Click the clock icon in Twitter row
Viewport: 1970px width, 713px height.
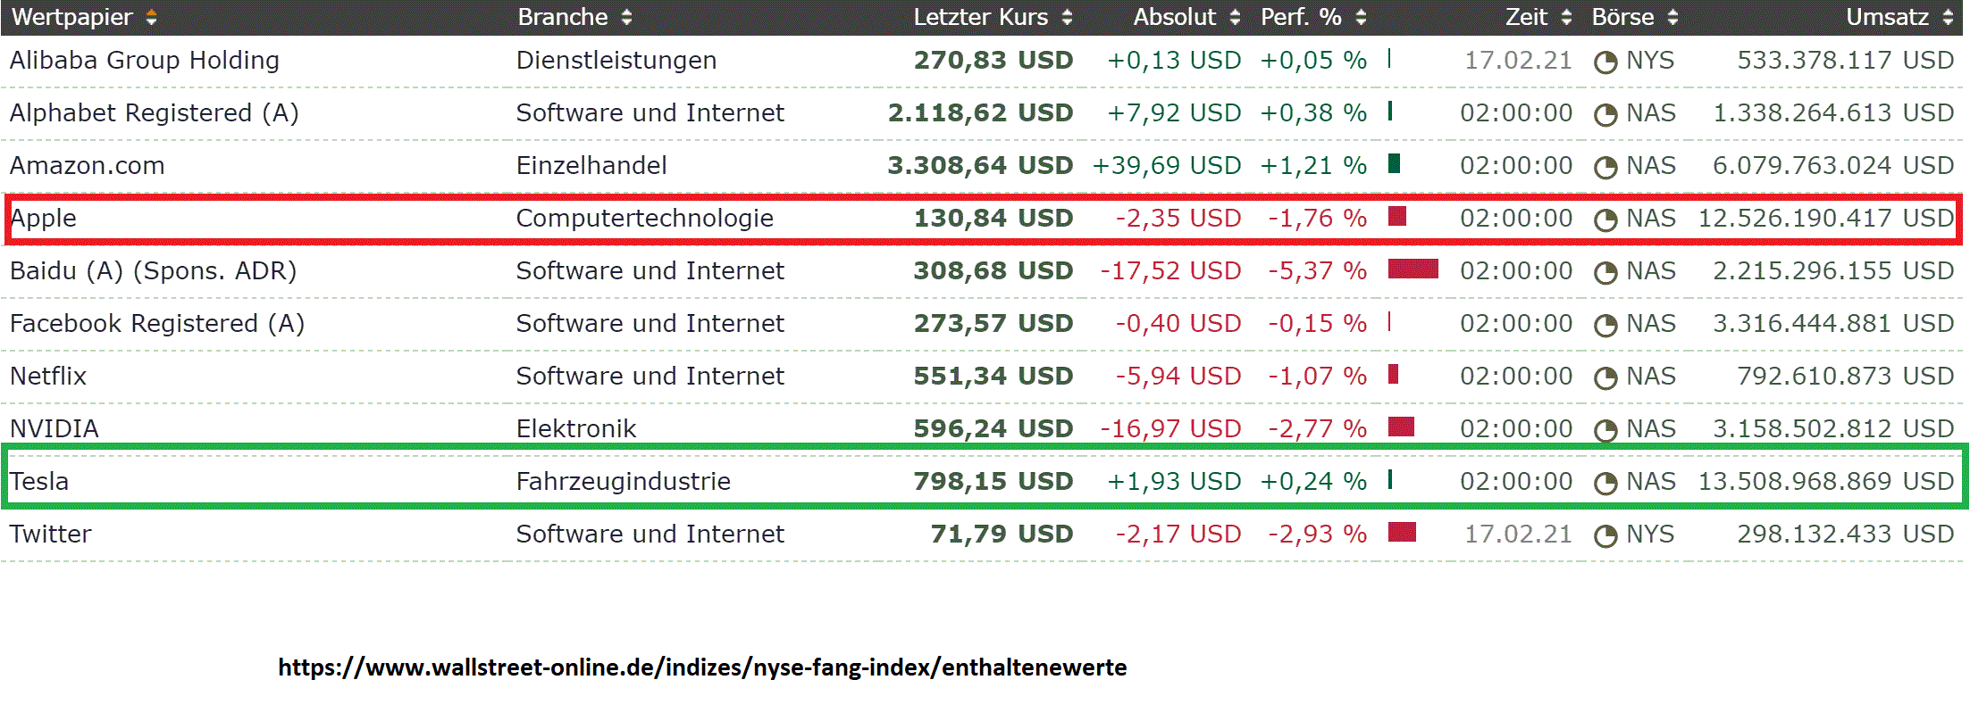[x=1605, y=536]
